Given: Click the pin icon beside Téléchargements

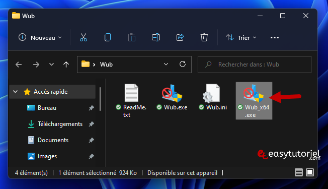Looking at the screenshot, I should [91, 124].
